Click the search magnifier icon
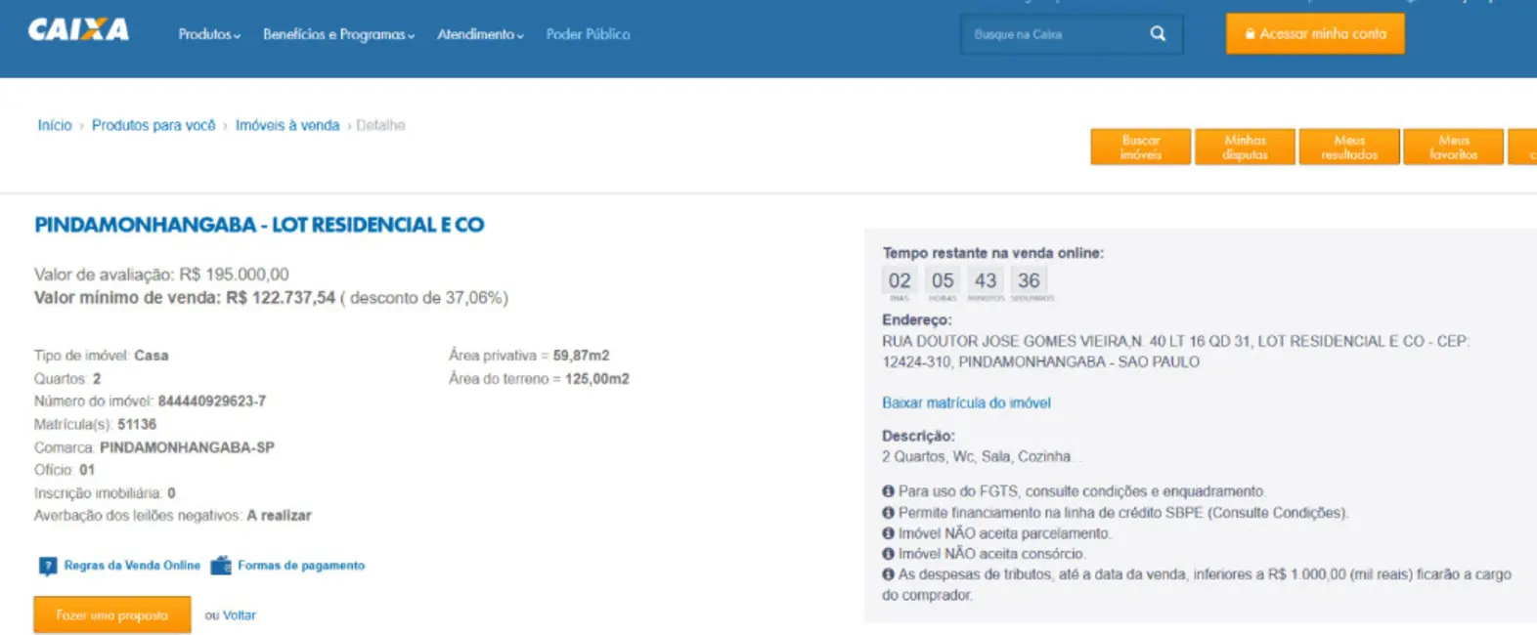The image size is (1537, 635). pyautogui.click(x=1158, y=34)
